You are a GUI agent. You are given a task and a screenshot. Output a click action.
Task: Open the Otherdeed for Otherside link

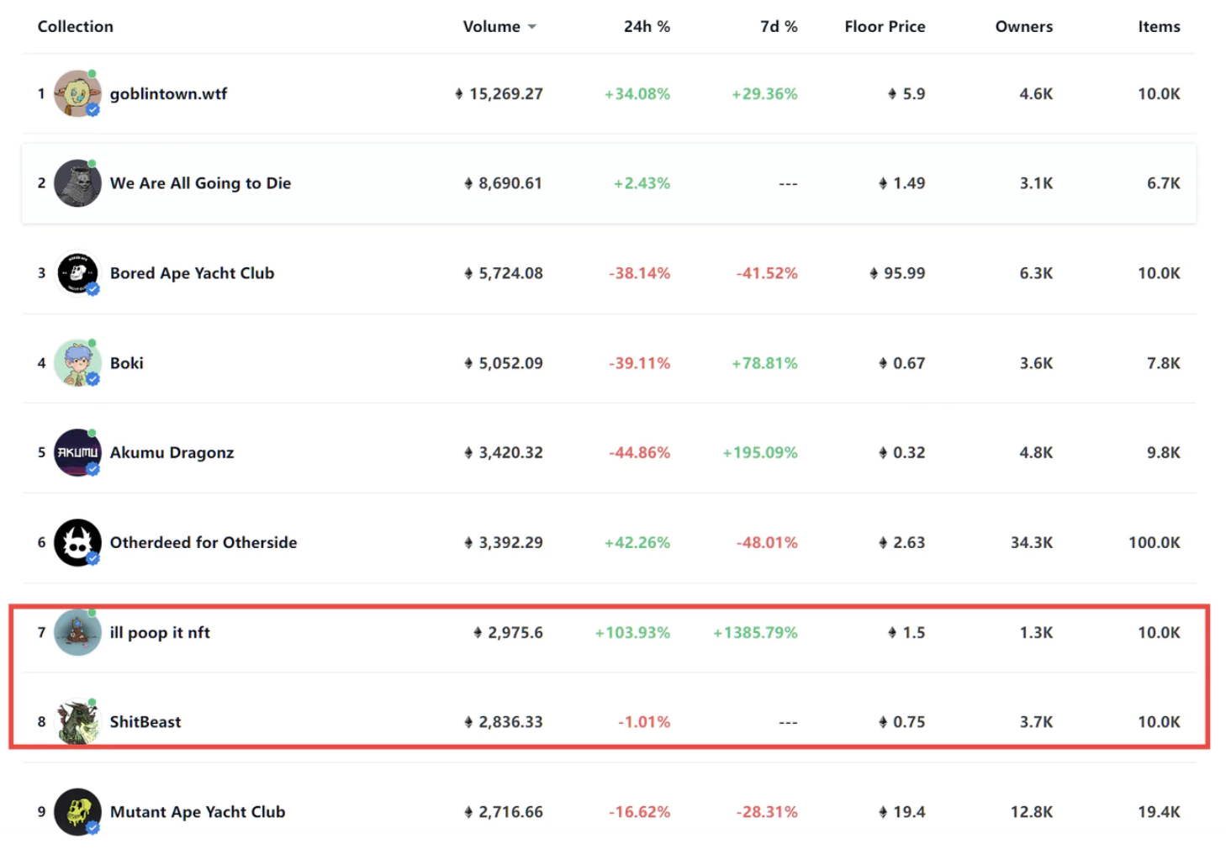click(x=203, y=542)
